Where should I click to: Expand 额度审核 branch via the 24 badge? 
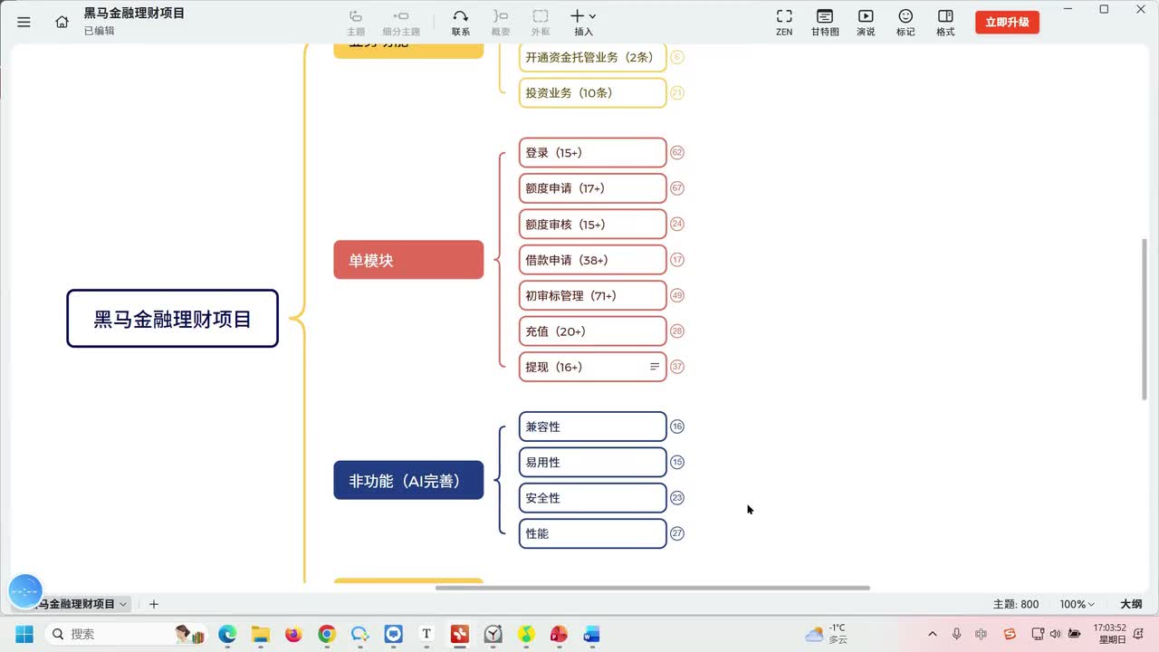click(x=677, y=224)
